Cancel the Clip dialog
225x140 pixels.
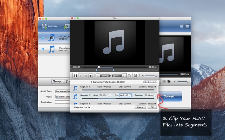tap(140, 107)
